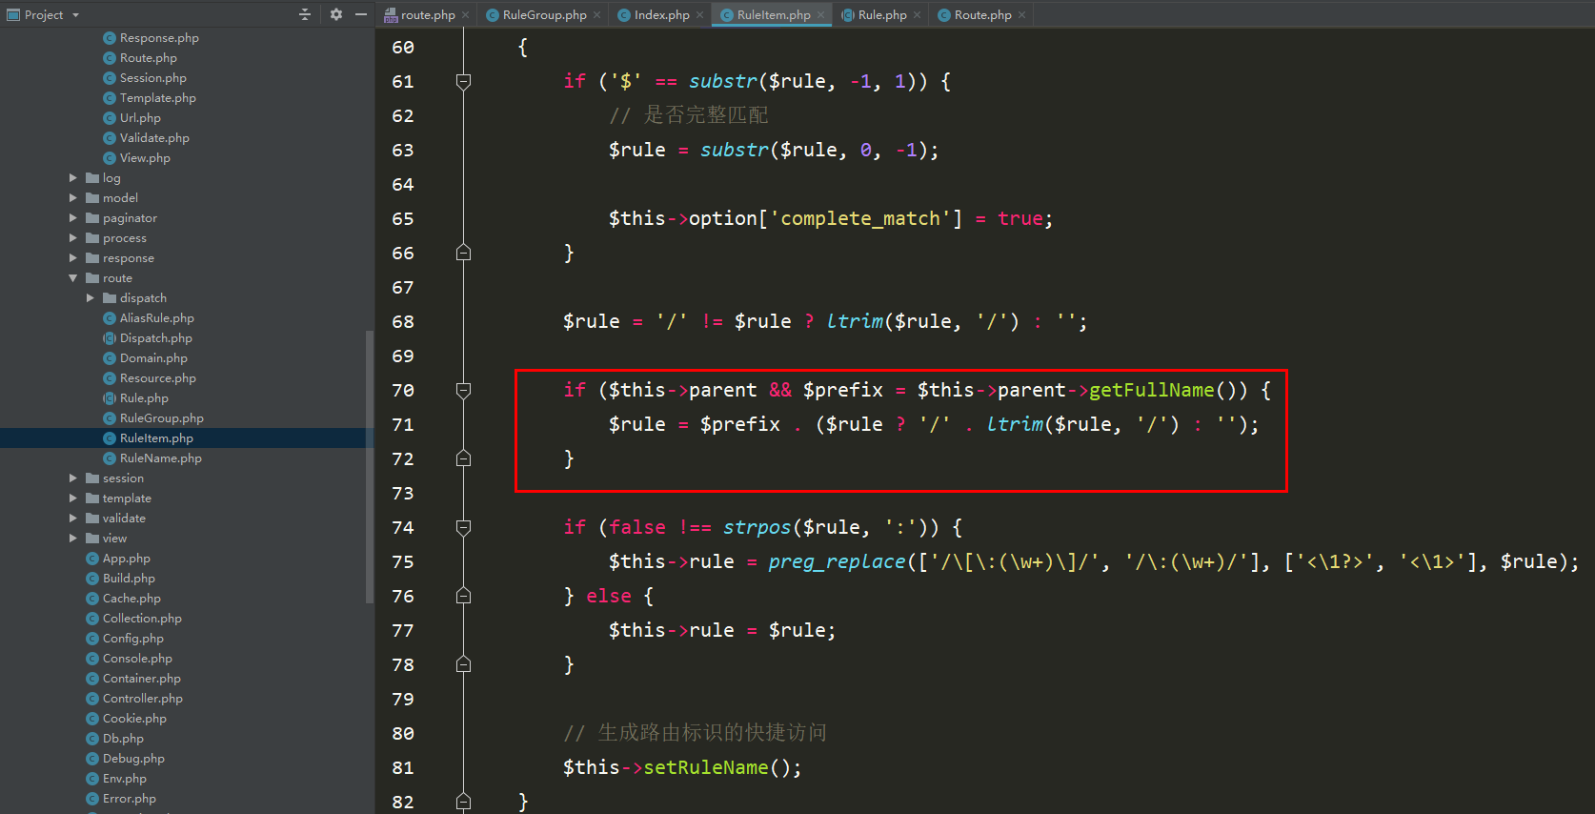Open the project panel settings gear
1595x814 pixels.
click(335, 14)
